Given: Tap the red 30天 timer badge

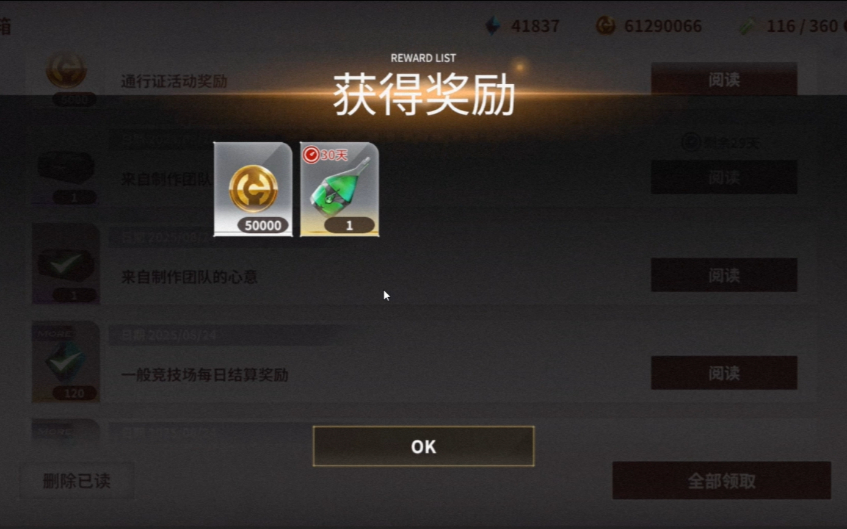Looking at the screenshot, I should 325,155.
